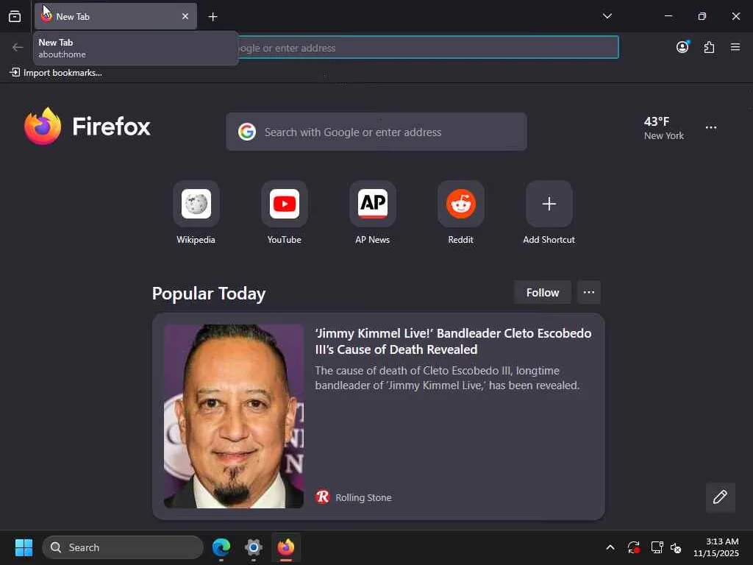The image size is (753, 565).
Task: Click the Rolling Stone R icon
Action: (323, 497)
